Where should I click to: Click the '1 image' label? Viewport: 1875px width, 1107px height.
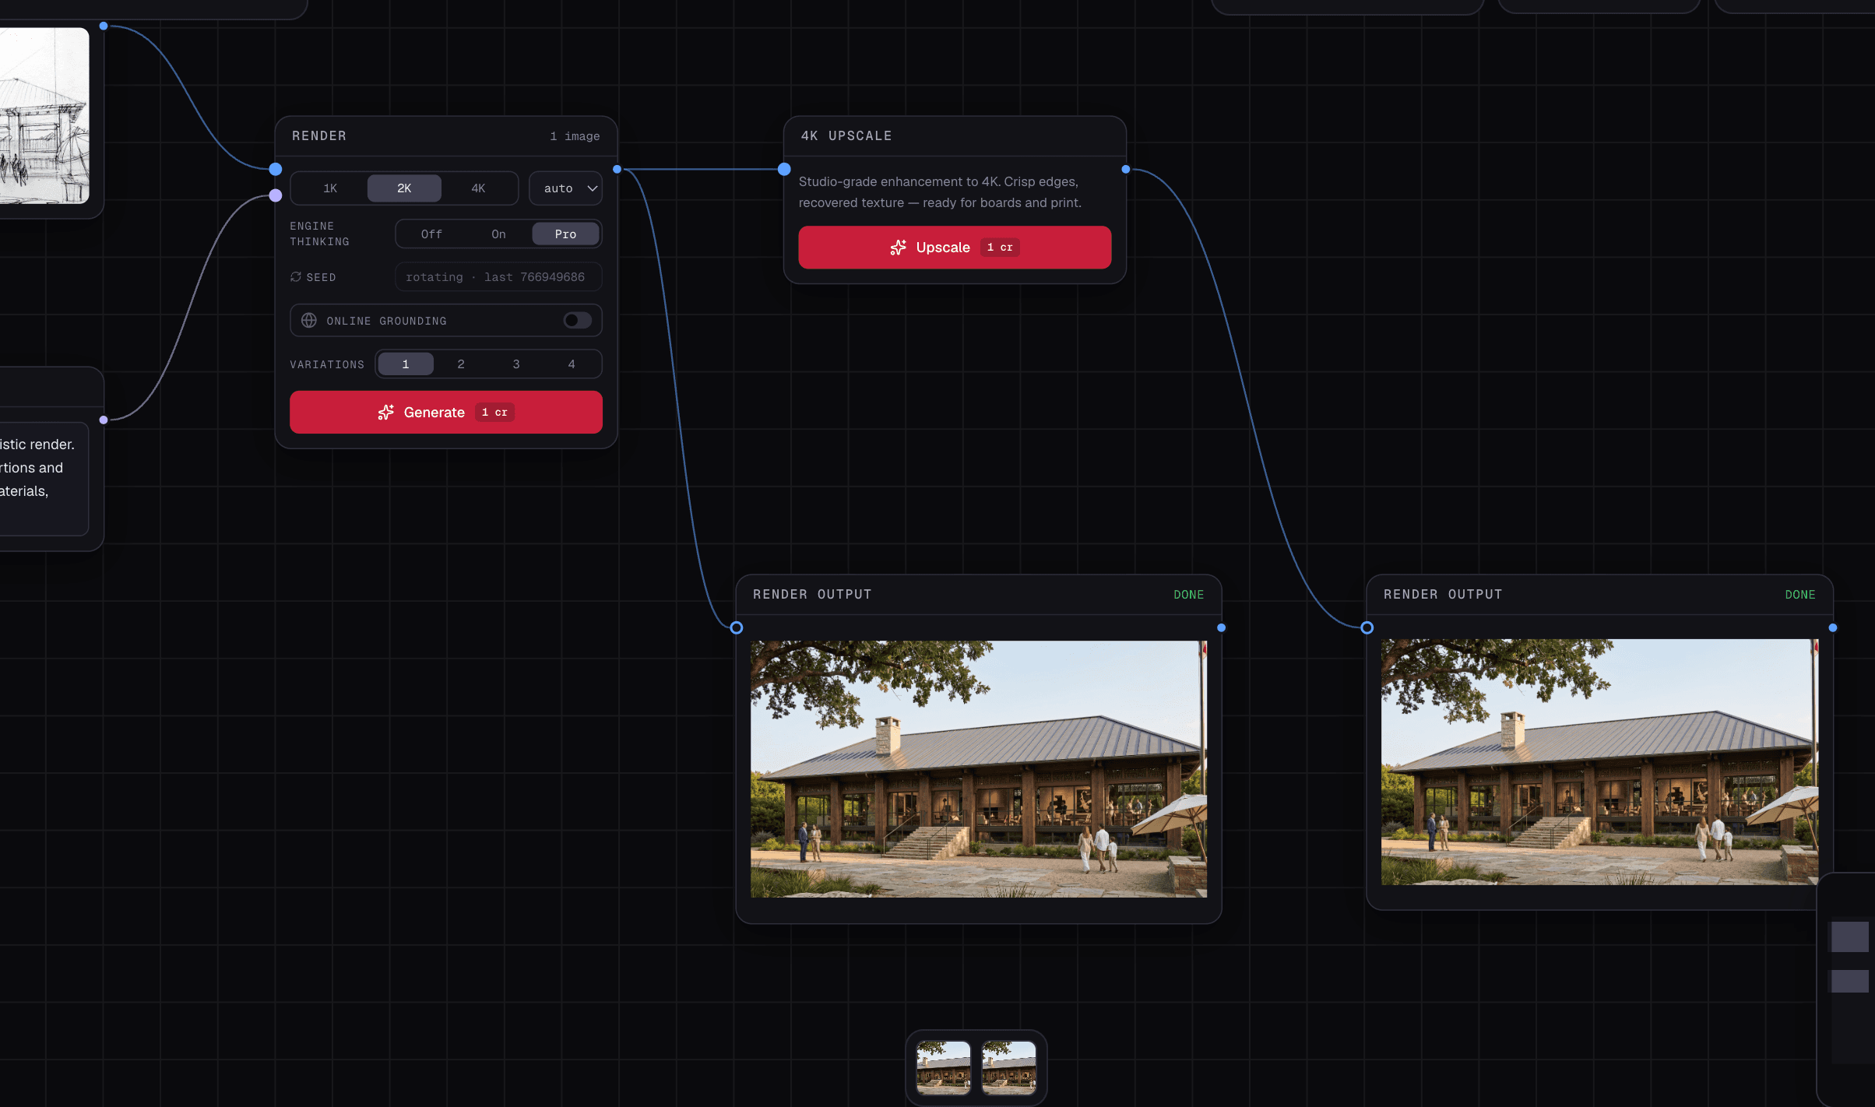pos(575,136)
